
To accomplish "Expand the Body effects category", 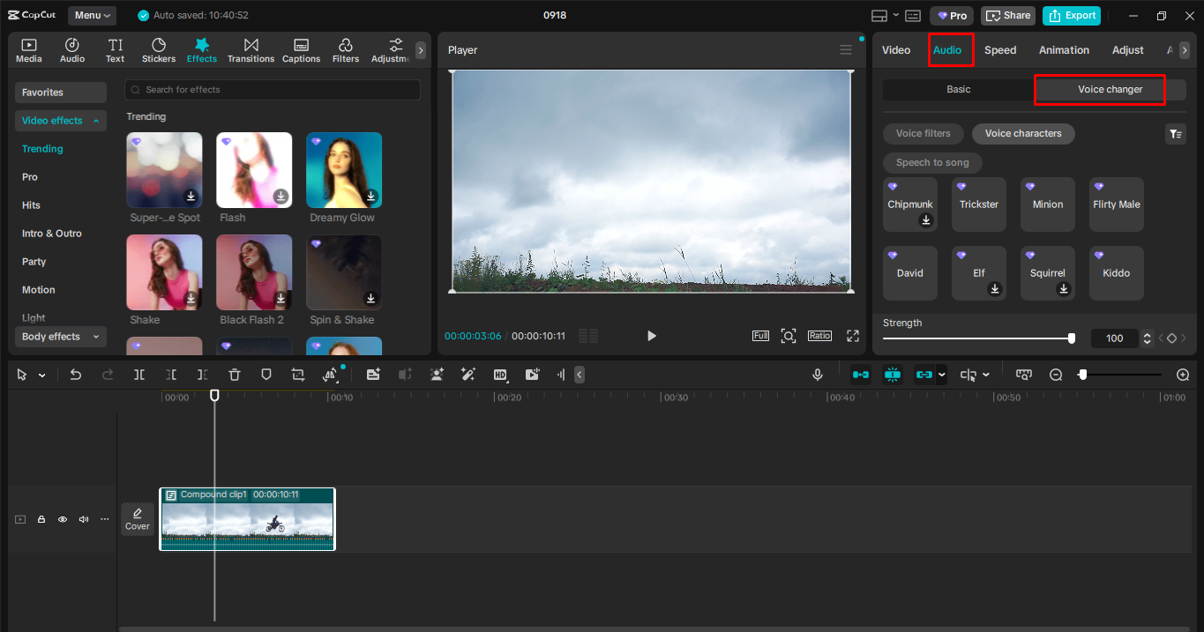I will (60, 337).
